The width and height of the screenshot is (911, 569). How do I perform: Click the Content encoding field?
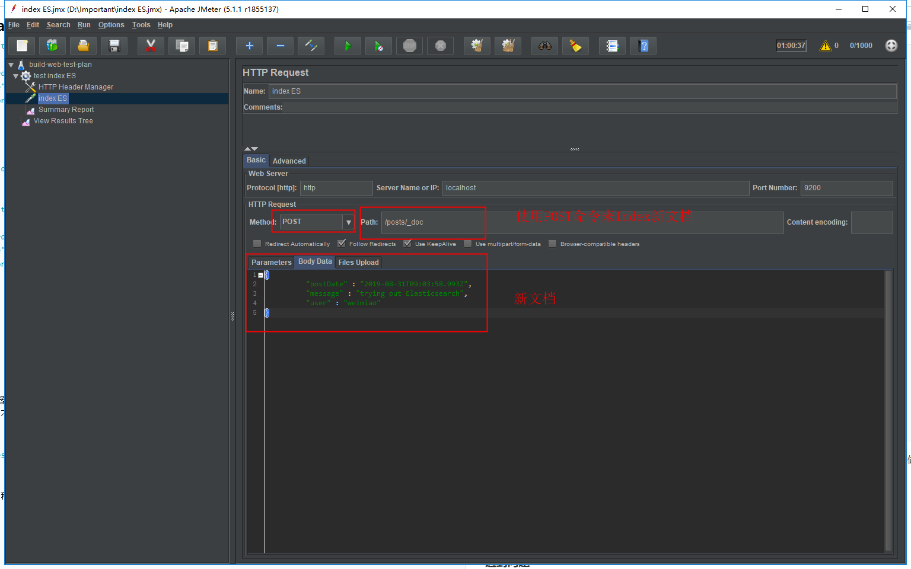[x=872, y=222]
